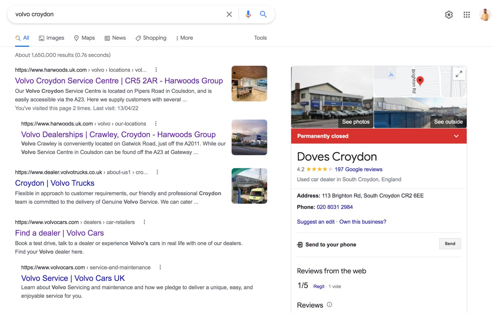The image size is (493, 313).
Task: Open thumbnail for Volvo Dealerships Crawley result
Action: tap(249, 137)
